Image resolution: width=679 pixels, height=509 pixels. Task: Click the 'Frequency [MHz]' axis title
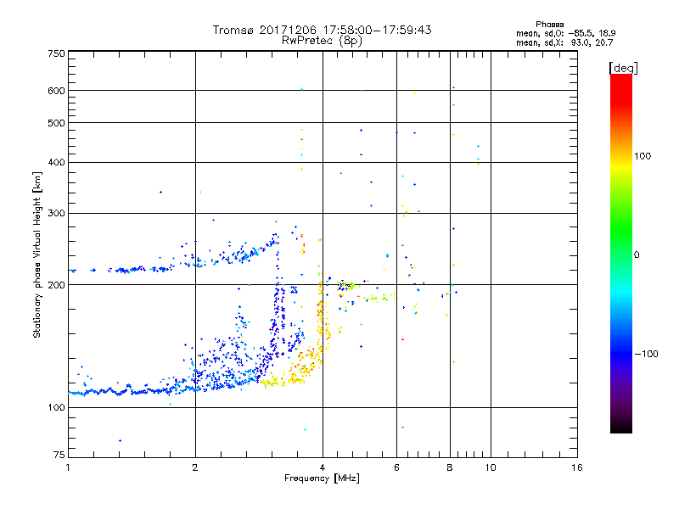click(x=322, y=478)
